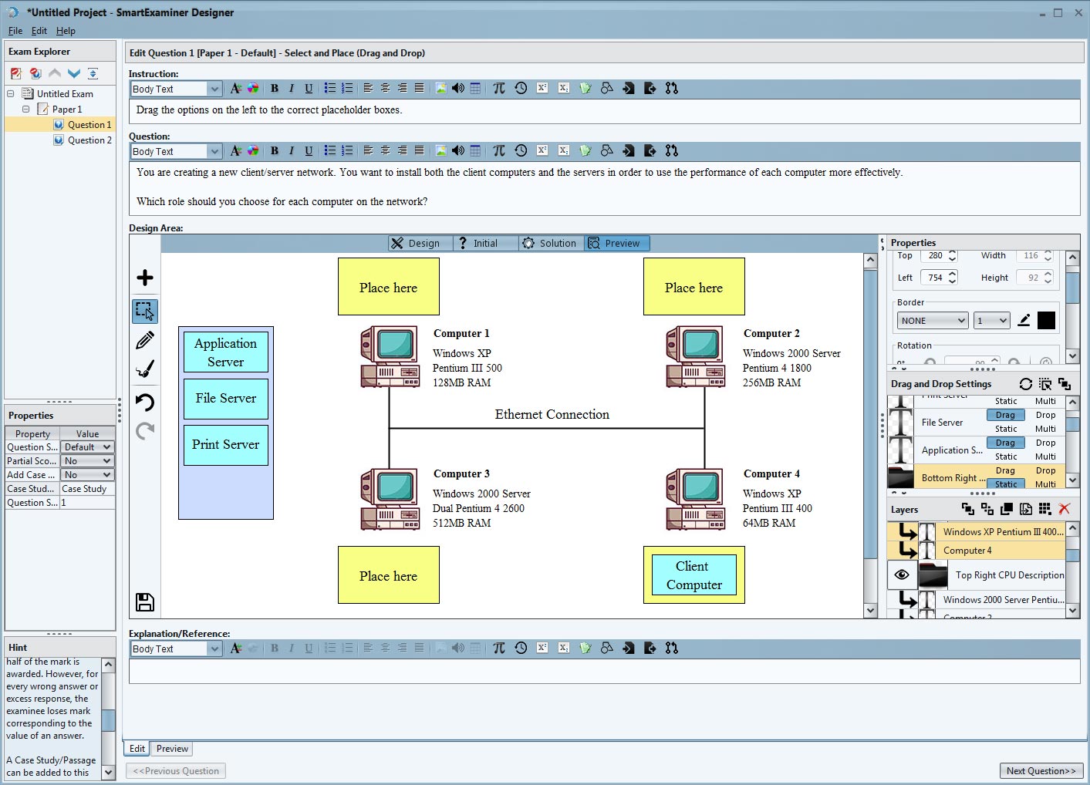The height and width of the screenshot is (785, 1090).
Task: Refresh the Drag and Drop Settings
Action: pyautogui.click(x=1025, y=384)
